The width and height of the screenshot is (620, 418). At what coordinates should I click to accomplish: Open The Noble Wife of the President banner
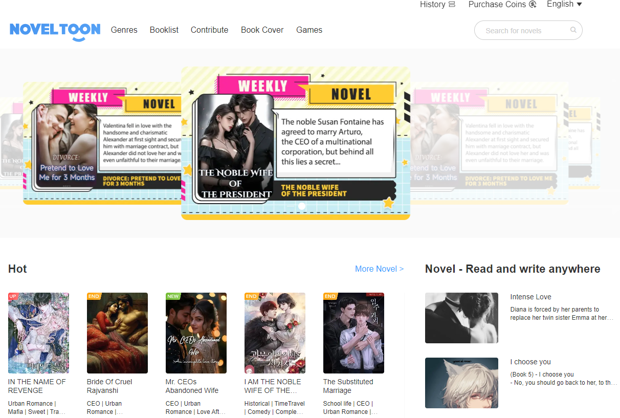(296, 143)
